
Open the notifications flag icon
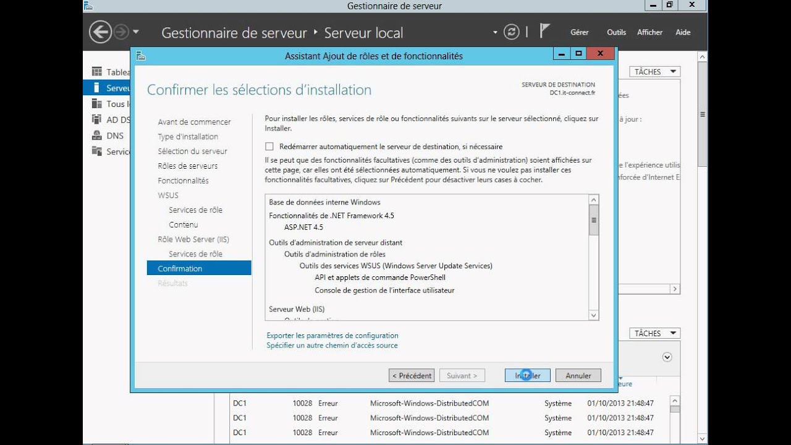tap(544, 32)
